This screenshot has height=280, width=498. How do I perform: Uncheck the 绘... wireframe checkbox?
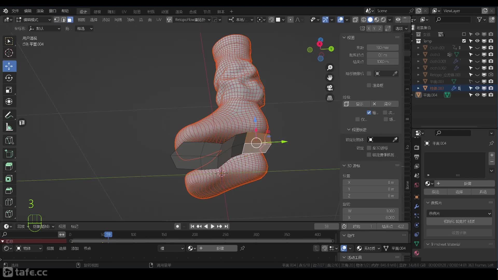[369, 113]
